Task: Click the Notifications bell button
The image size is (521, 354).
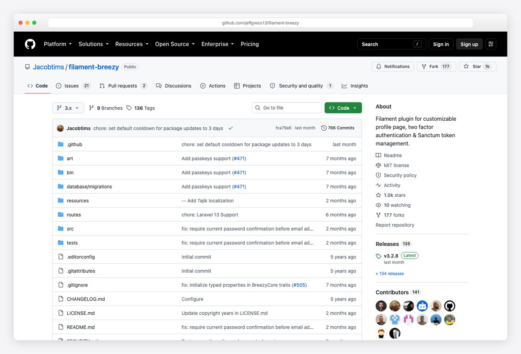Action: (x=392, y=66)
